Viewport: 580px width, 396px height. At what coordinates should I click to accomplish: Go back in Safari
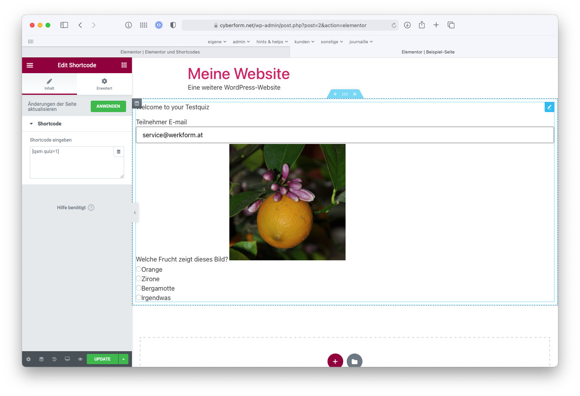(x=80, y=25)
